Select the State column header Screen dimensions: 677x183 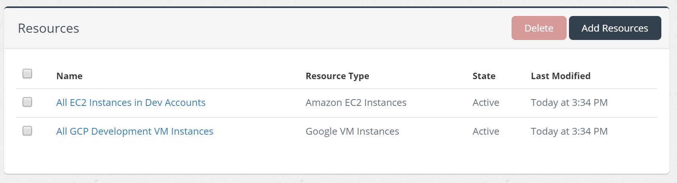[484, 76]
